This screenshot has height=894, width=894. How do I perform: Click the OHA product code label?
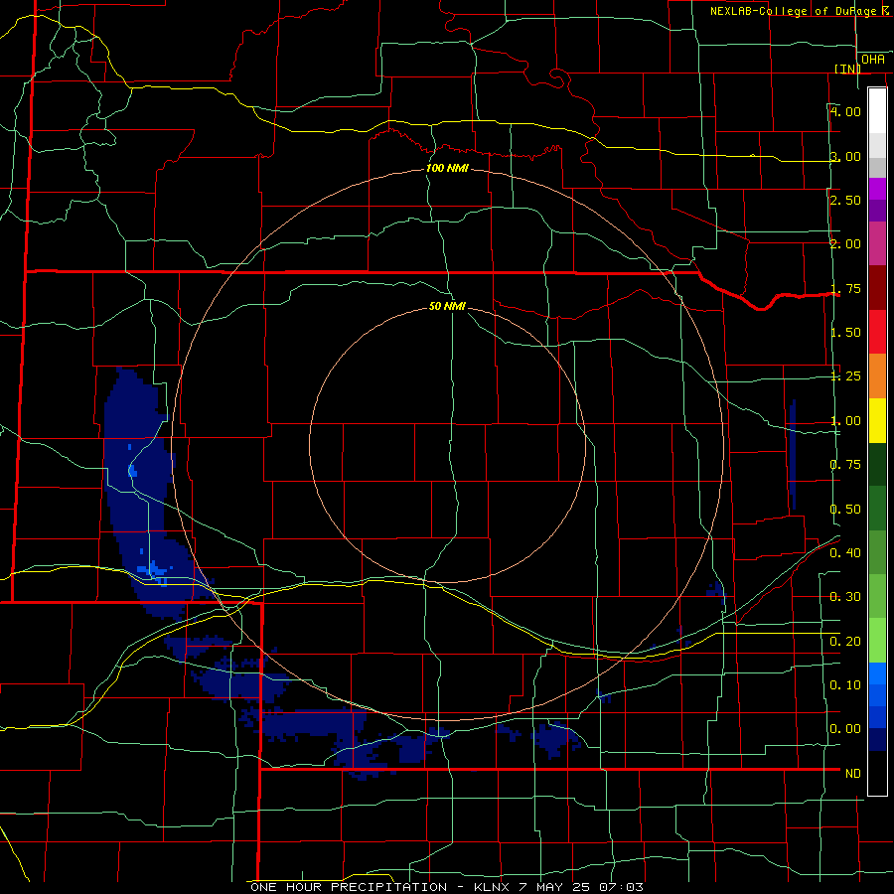click(x=873, y=60)
